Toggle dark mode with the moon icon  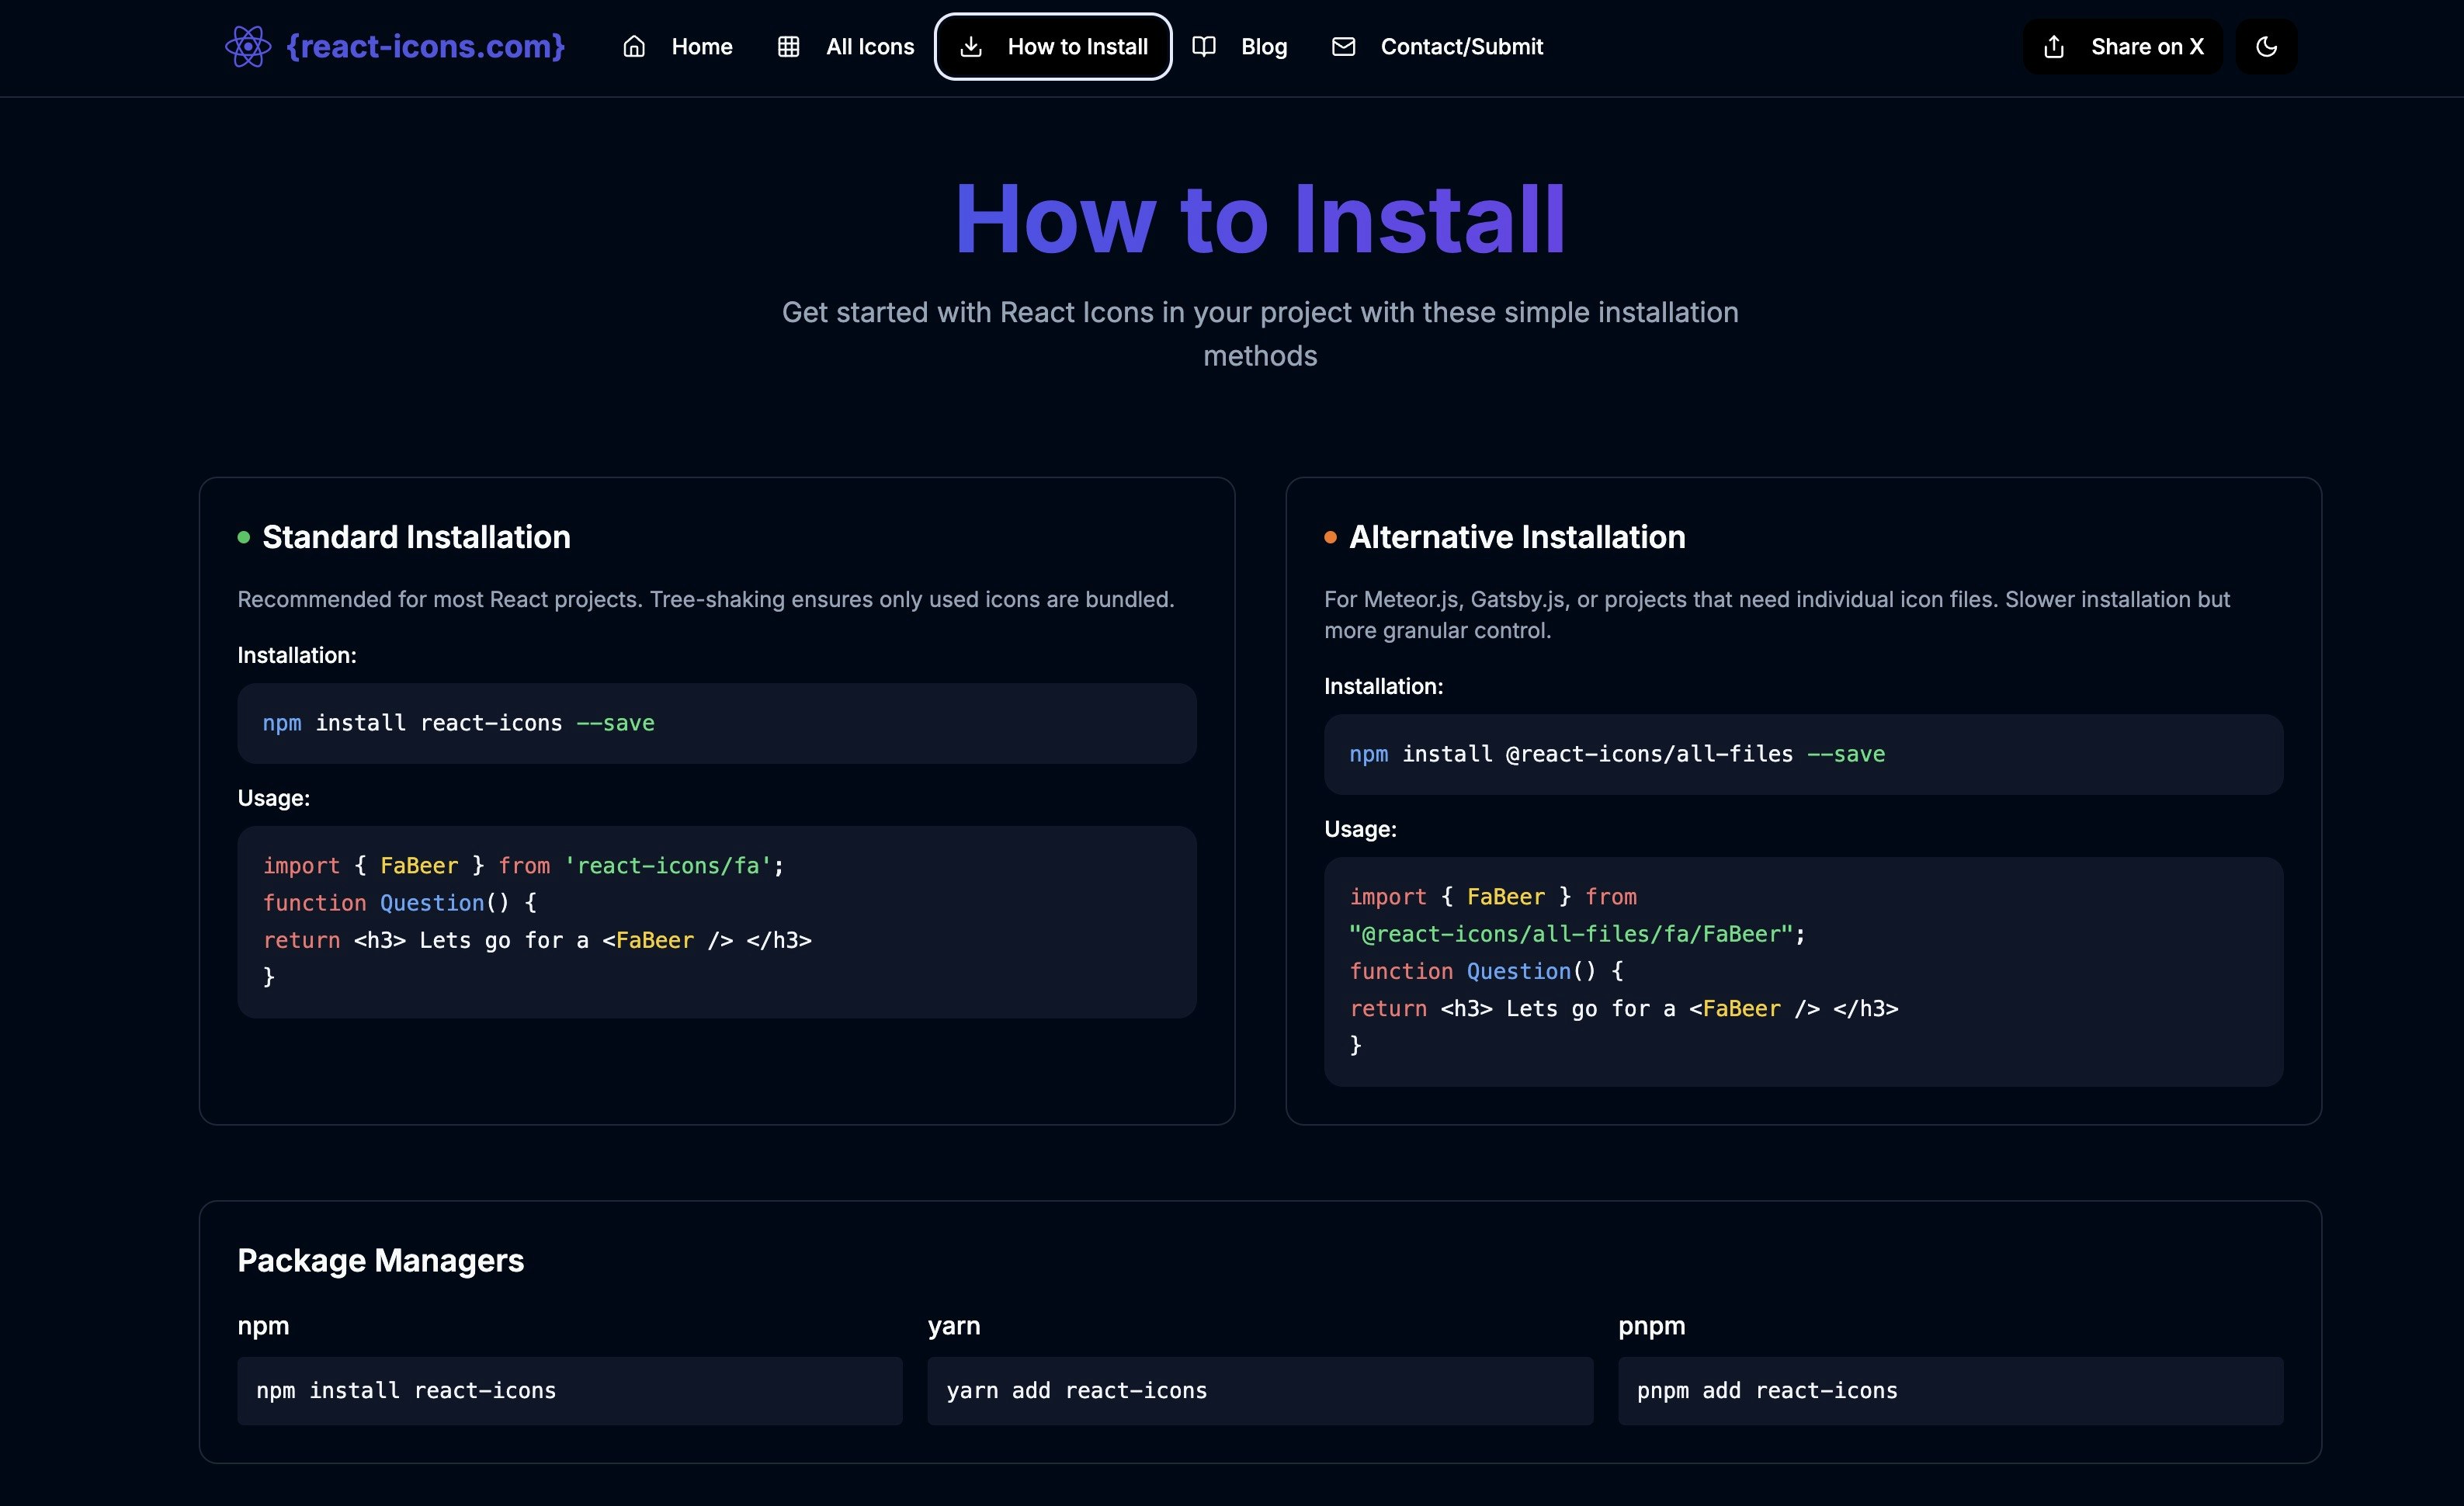(x=2266, y=46)
